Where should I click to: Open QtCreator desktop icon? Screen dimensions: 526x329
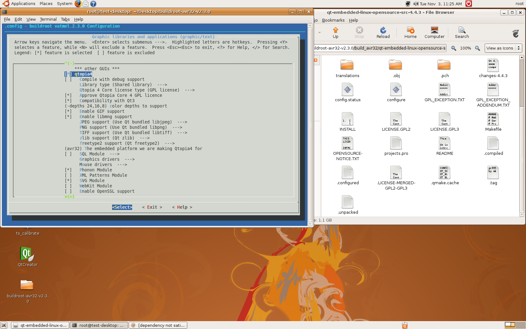(28, 257)
